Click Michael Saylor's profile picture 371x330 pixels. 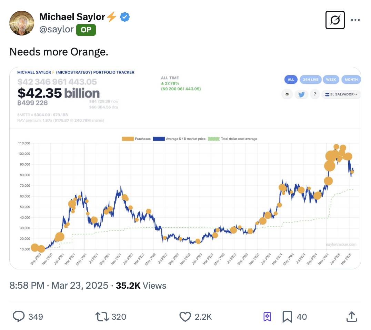pyautogui.click(x=22, y=23)
